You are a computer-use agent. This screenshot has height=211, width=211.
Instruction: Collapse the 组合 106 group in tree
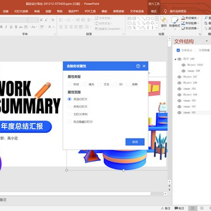tap(175, 59)
